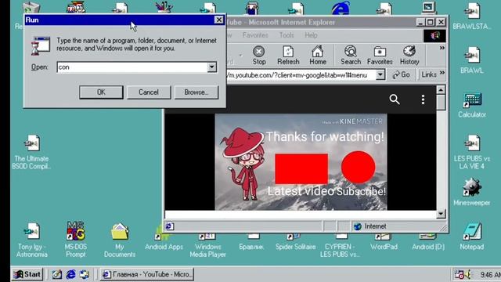The image size is (501, 282).
Task: Select the Браелик desktop icon
Action: [251, 242]
